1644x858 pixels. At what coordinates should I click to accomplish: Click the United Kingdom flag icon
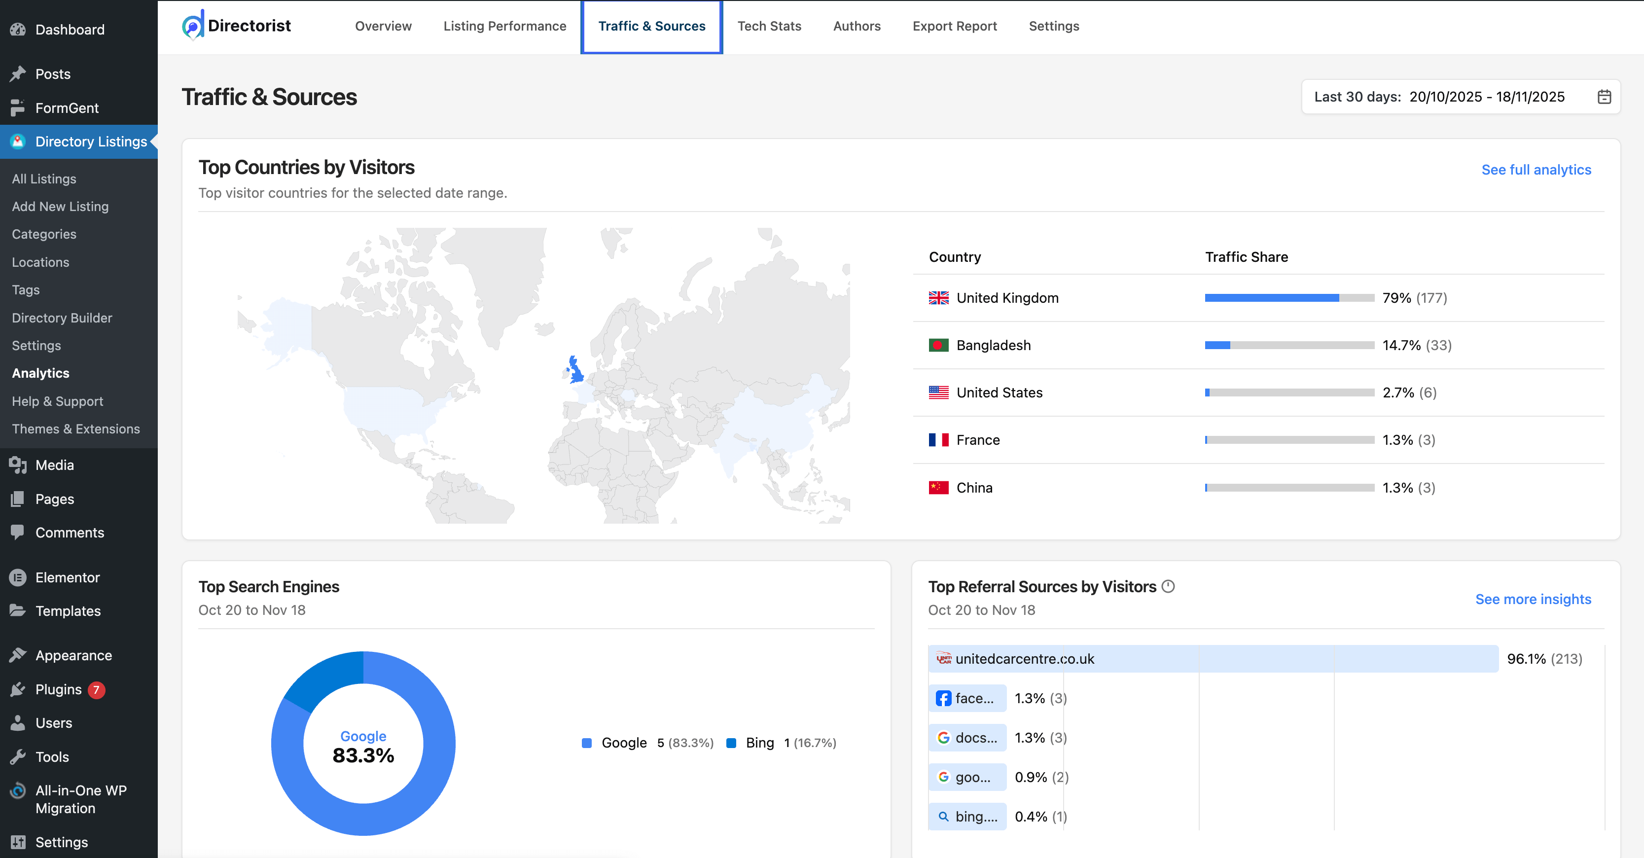click(x=938, y=298)
